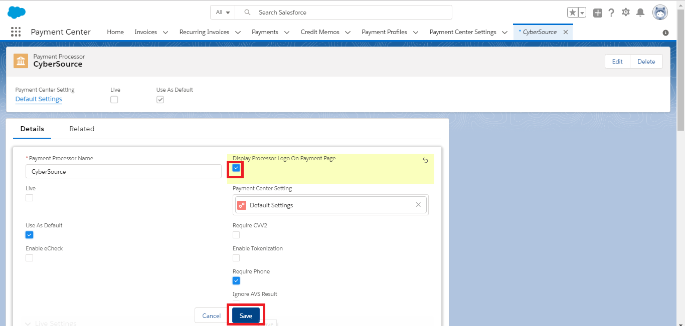The width and height of the screenshot is (685, 326).
Task: Open the user profile avatar
Action: [659, 13]
